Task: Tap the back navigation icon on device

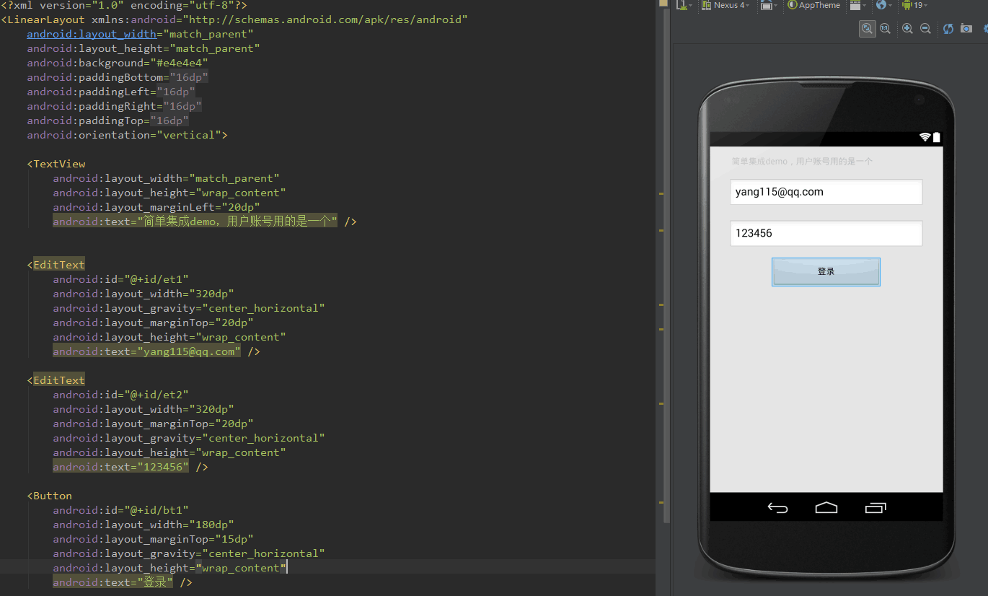Action: [x=777, y=508]
